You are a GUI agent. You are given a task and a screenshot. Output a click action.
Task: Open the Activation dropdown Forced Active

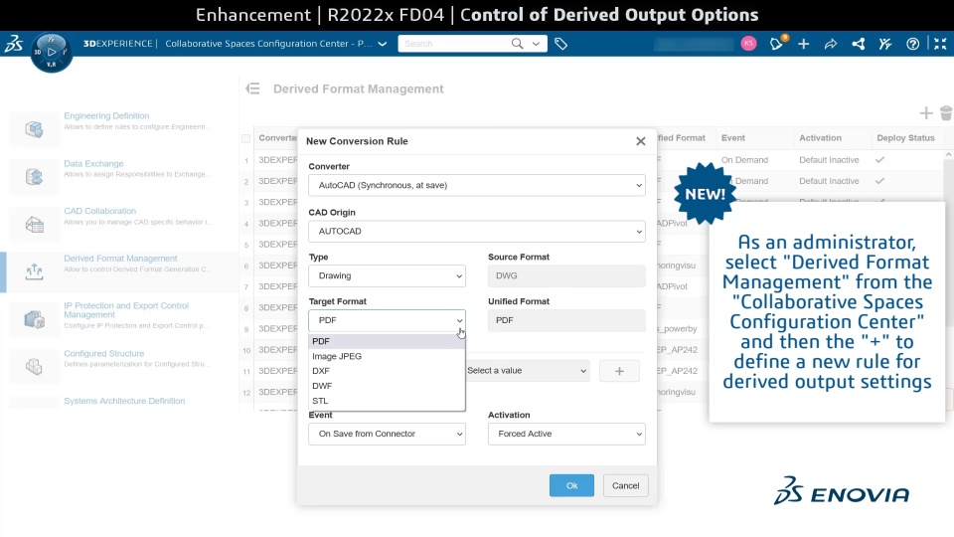click(566, 435)
